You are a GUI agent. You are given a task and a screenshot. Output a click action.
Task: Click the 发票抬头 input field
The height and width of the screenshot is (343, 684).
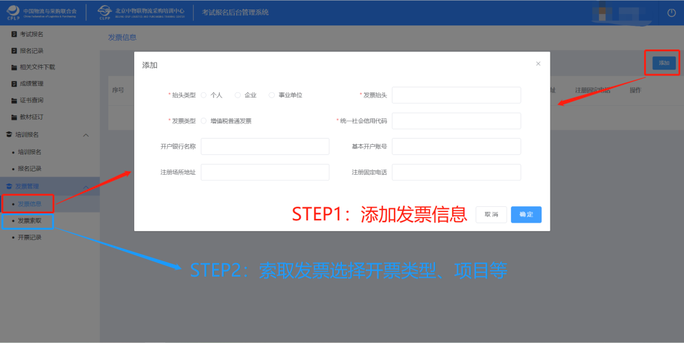456,95
